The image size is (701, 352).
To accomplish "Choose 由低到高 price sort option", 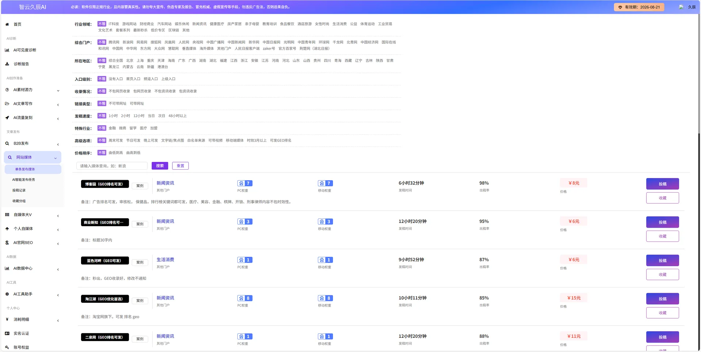I will pyautogui.click(x=116, y=153).
